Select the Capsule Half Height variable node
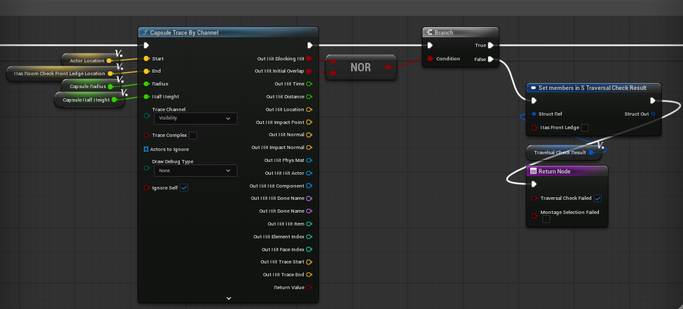Image resolution: width=683 pixels, height=309 pixels. (89, 100)
